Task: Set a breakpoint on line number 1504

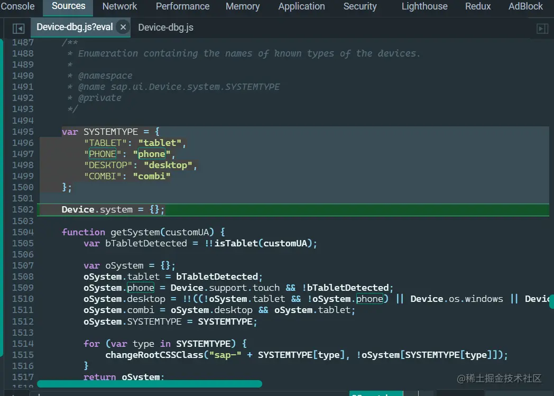Action: pos(23,232)
